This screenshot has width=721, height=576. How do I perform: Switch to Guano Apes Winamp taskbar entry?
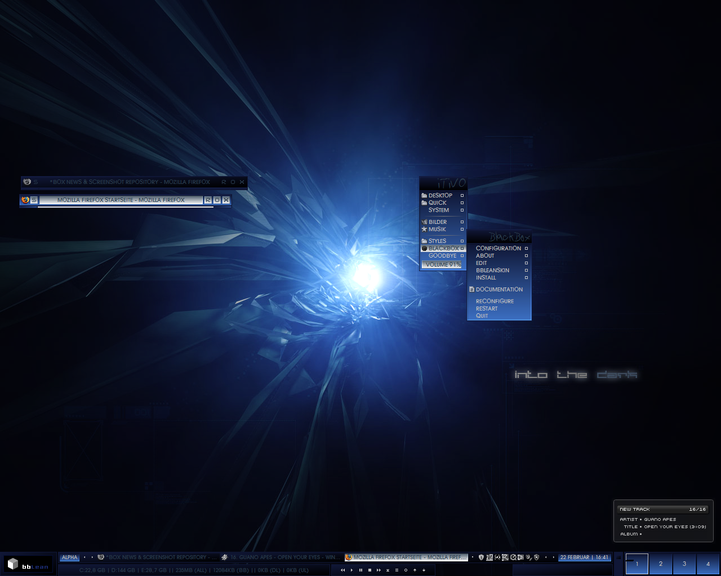(x=281, y=557)
